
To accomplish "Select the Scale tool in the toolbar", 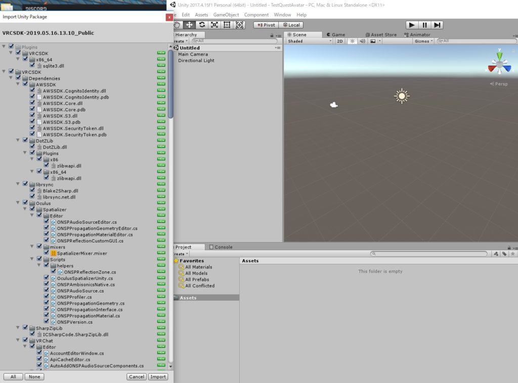I will (x=214, y=25).
